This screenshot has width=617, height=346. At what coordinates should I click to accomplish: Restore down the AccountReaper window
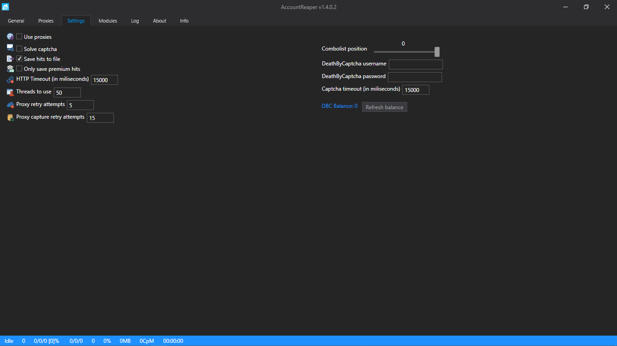pyautogui.click(x=586, y=7)
